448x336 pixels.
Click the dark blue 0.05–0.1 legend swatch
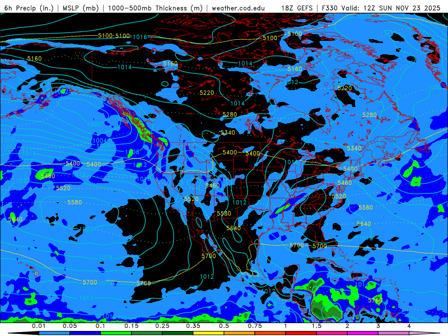85,333
